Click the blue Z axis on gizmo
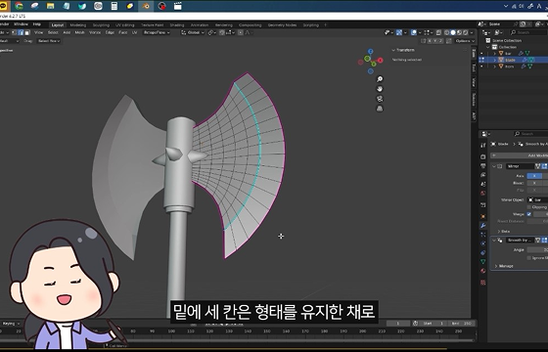Viewport: 548px width, 352px height. click(x=371, y=51)
